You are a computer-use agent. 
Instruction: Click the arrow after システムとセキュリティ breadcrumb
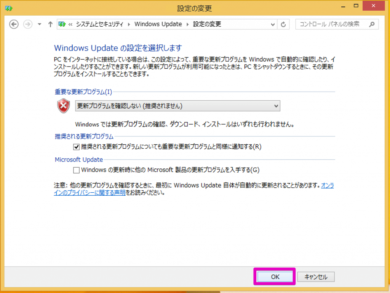coord(129,24)
